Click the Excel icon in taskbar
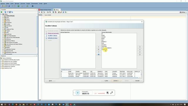The height and width of the screenshot is (106, 188). 74,105
